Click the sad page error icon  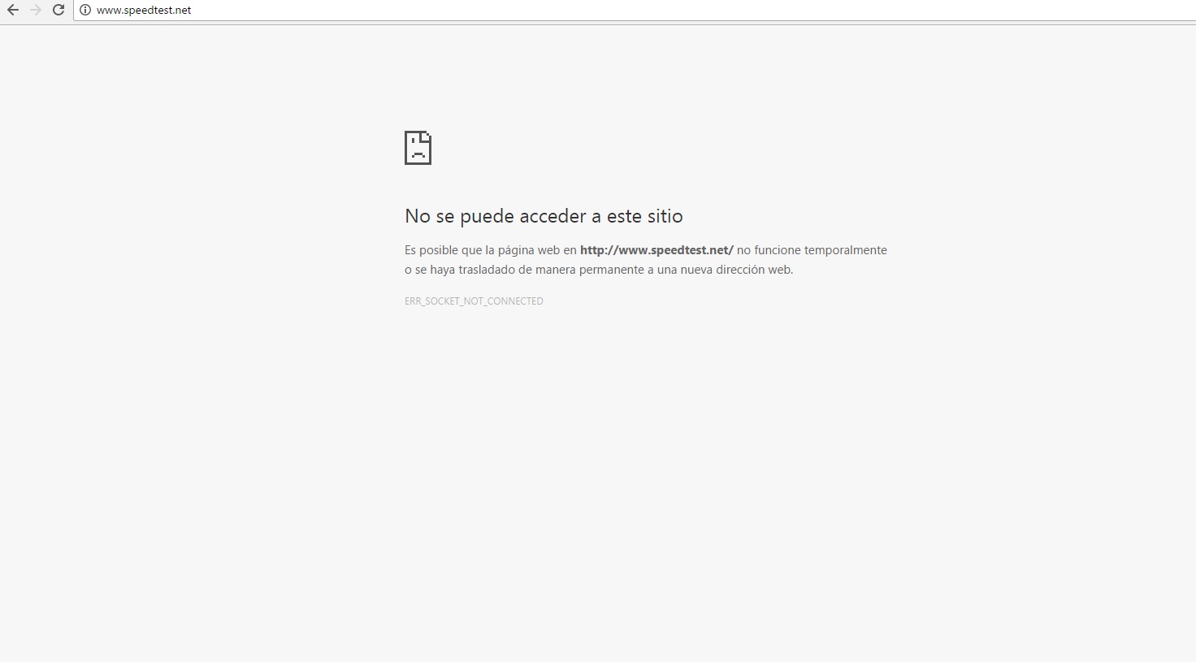point(418,148)
